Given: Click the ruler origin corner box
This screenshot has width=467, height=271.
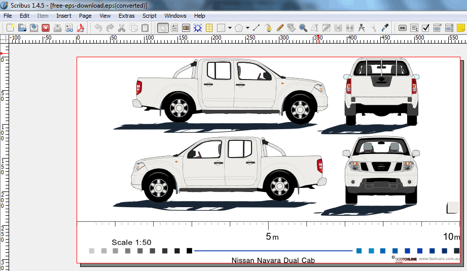Looking at the screenshot, I should coord(5,38).
